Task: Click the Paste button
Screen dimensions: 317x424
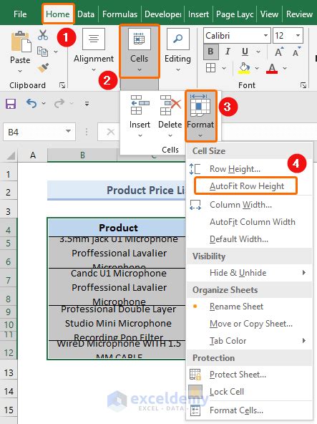Action: [20, 52]
